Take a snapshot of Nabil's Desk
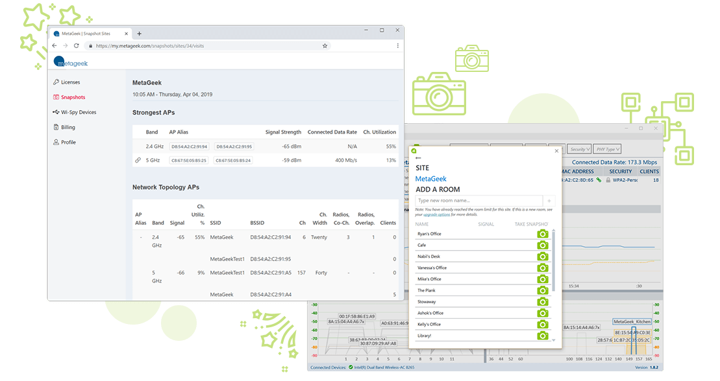The width and height of the screenshot is (720, 381). (542, 257)
